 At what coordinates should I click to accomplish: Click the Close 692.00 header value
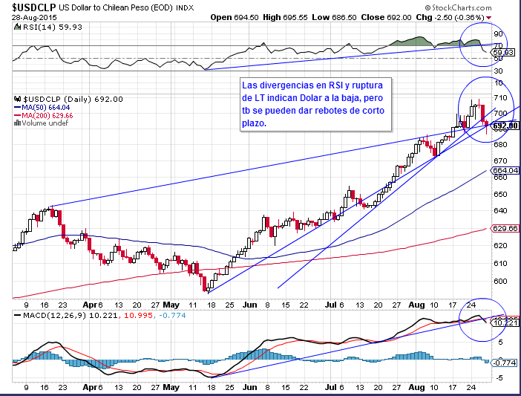[x=386, y=17]
